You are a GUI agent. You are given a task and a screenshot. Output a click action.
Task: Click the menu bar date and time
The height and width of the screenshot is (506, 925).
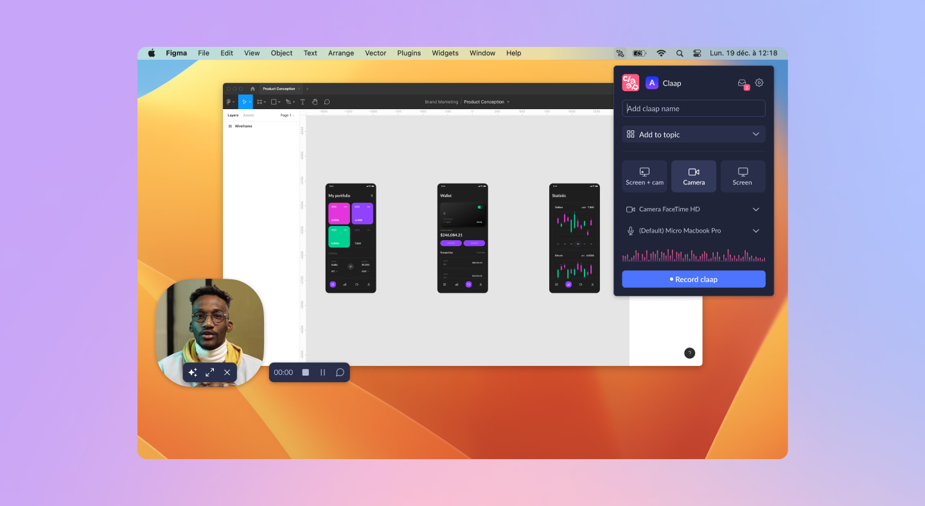pyautogui.click(x=743, y=53)
